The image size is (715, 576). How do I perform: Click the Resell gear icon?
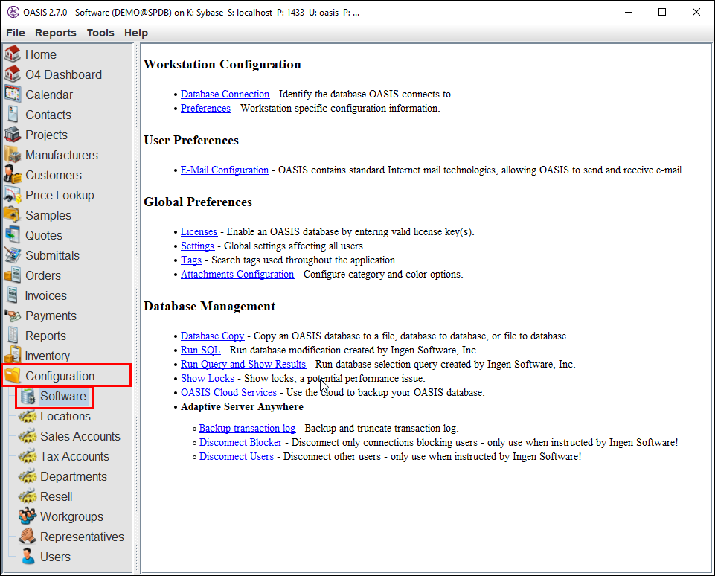(28, 496)
